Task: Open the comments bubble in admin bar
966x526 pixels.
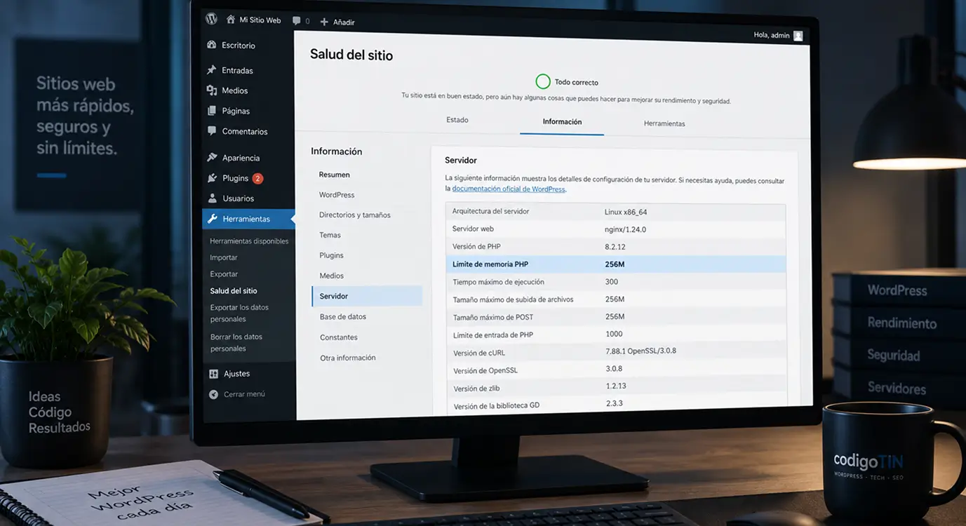Action: tap(297, 21)
